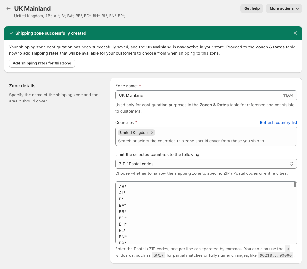Viewport: 307px width, 269px height.
Task: Click the BH* entry in the postal codes box
Action: 123,224
